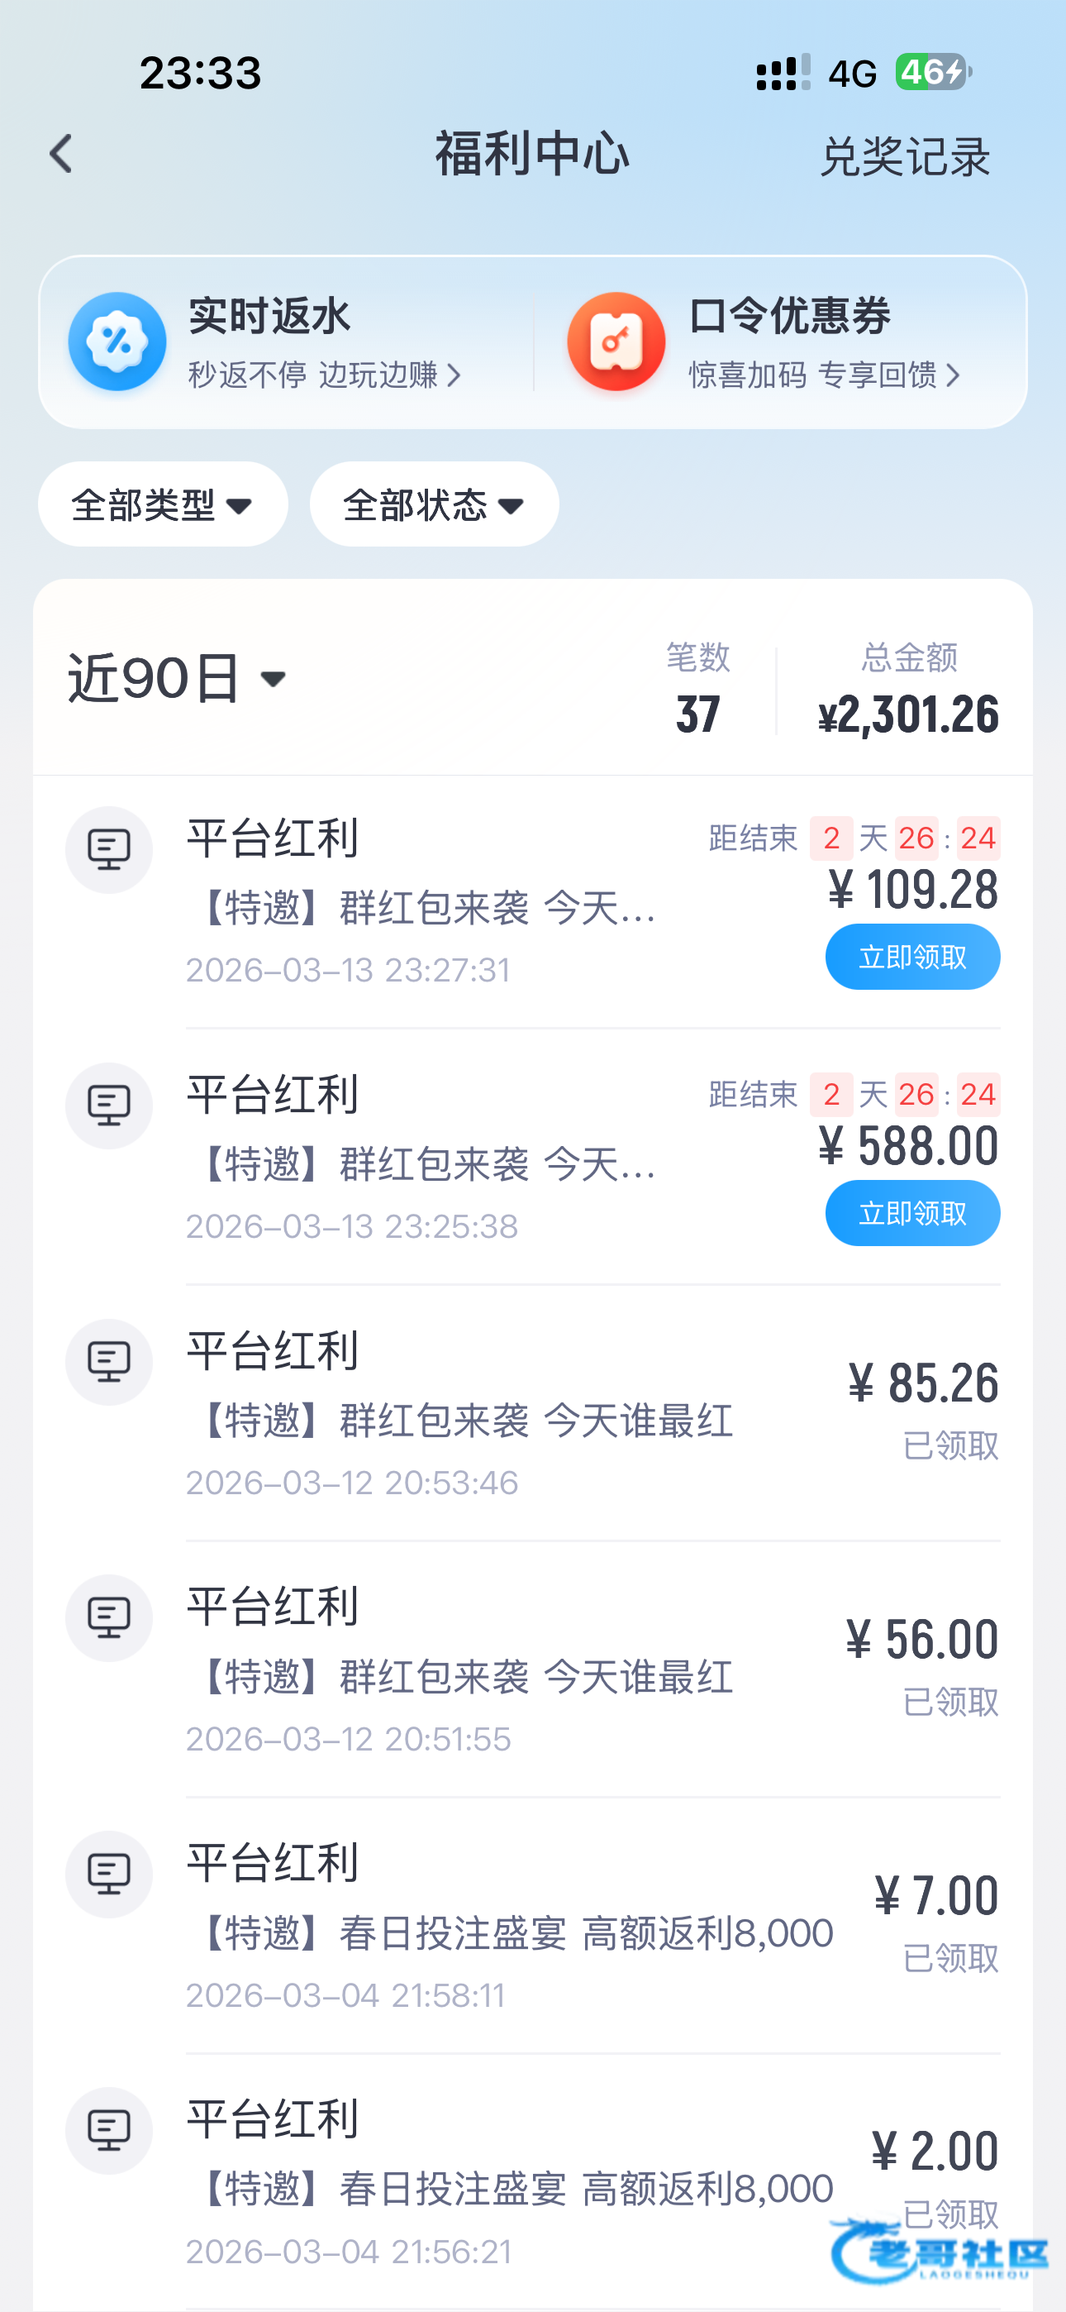Tap the battery indicator in status bar
Viewport: 1066px width, 2312px height.
933,73
